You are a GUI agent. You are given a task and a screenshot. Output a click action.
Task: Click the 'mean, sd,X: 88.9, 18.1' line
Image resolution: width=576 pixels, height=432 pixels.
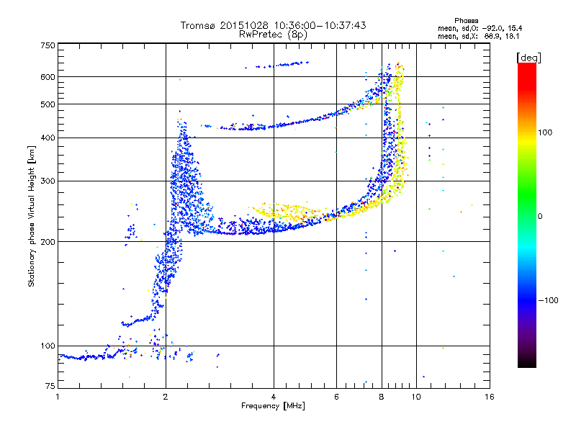point(478,36)
